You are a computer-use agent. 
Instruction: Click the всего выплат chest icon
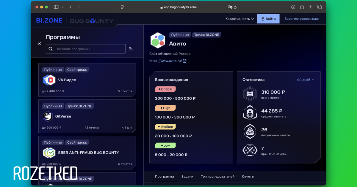250,94
